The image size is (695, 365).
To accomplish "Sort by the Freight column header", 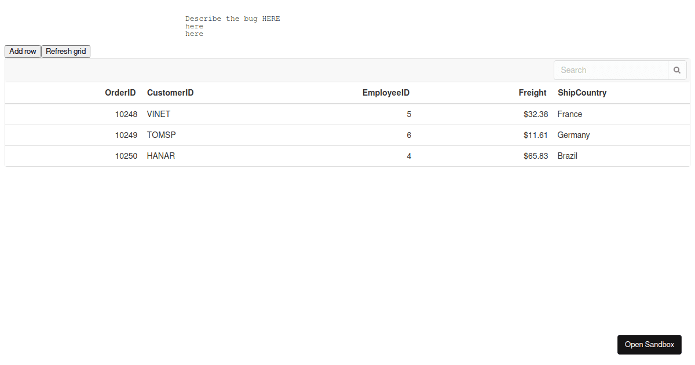I will coord(532,93).
